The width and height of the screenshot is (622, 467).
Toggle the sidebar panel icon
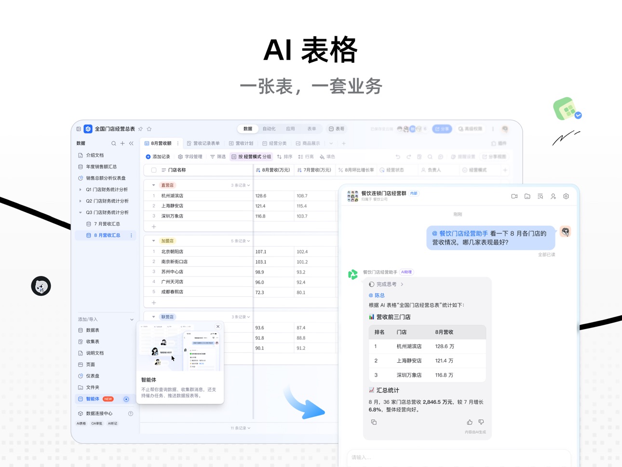(79, 129)
